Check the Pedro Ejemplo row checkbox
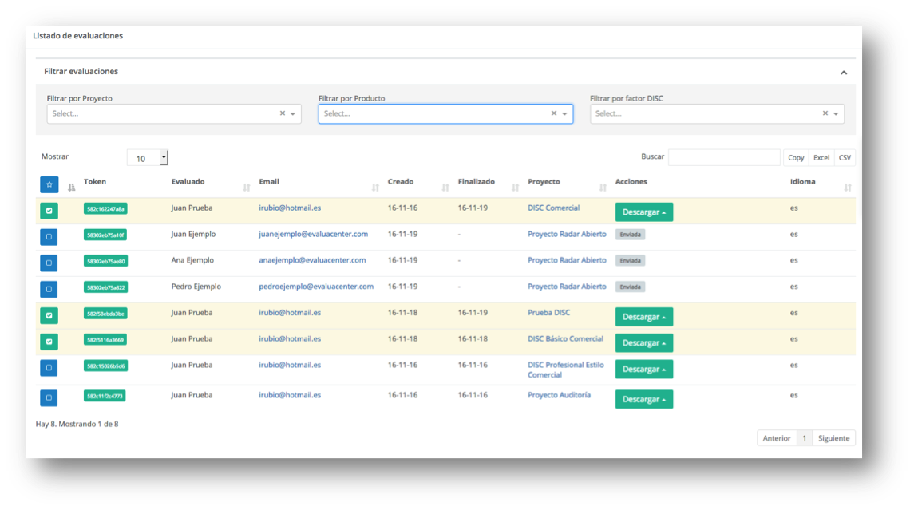This screenshot has height=510, width=914. [x=49, y=289]
